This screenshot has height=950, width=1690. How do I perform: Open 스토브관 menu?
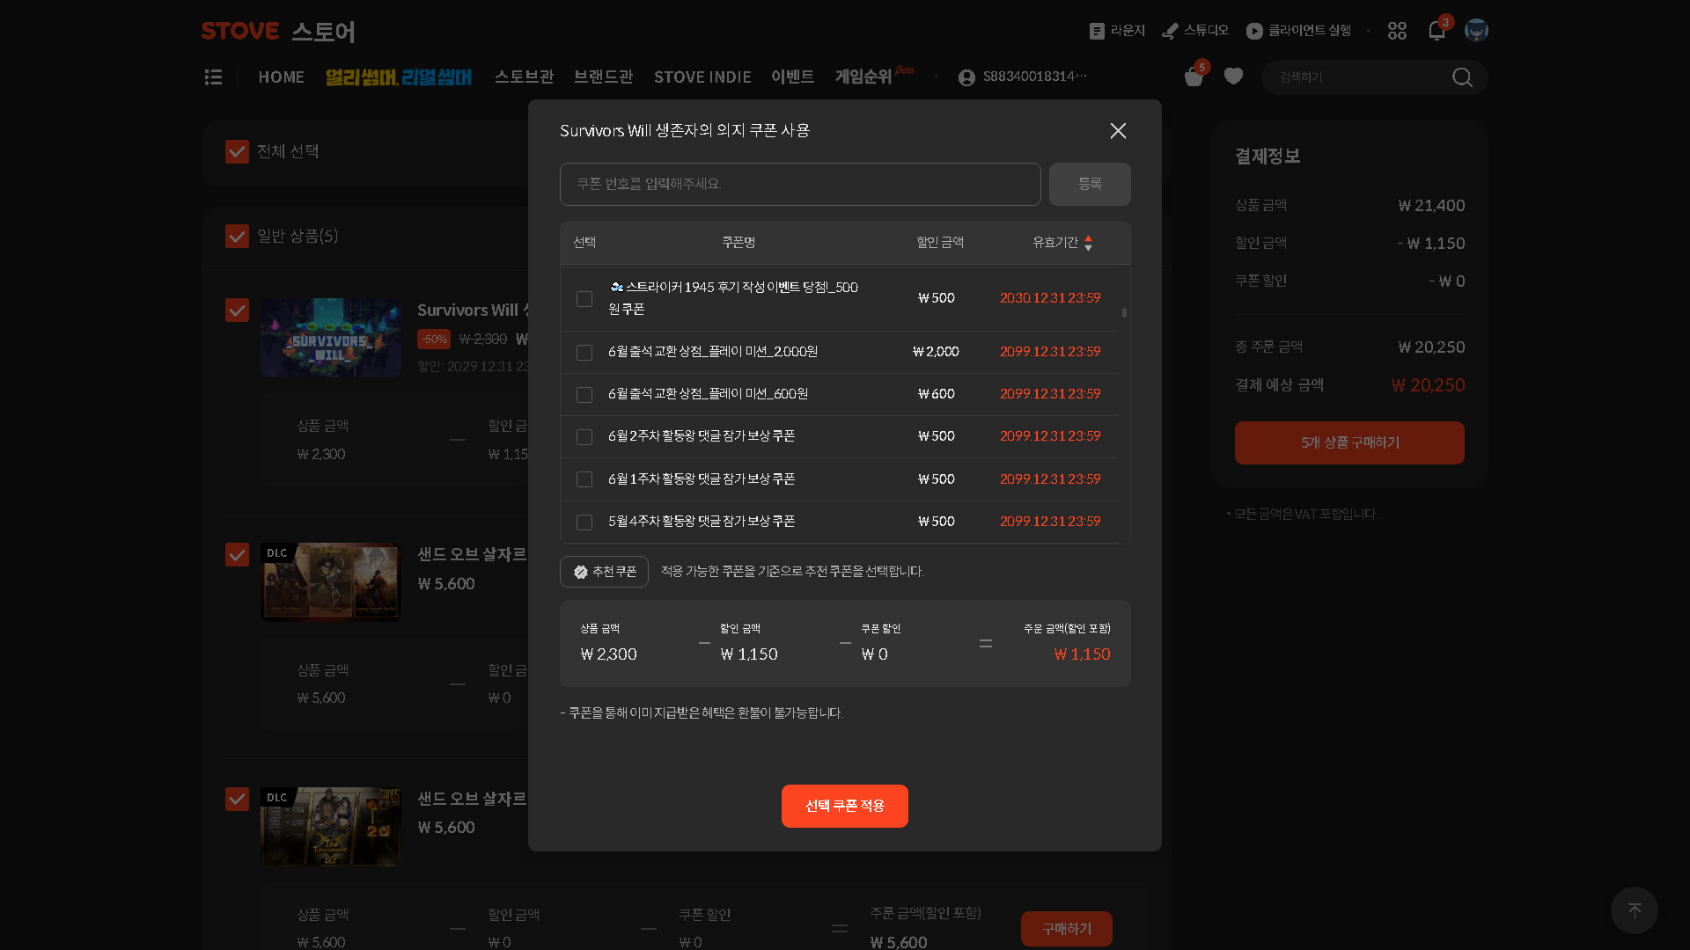[524, 77]
